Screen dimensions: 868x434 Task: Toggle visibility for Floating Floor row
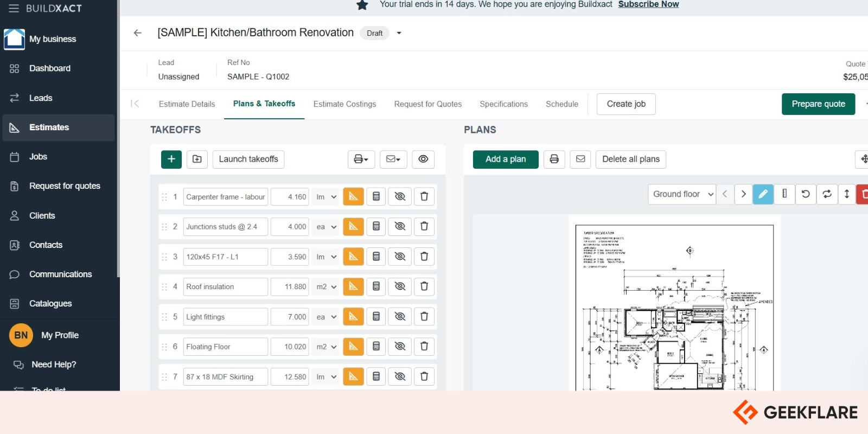click(400, 346)
